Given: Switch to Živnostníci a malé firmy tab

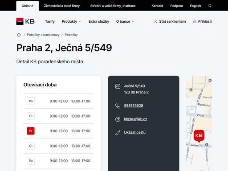Looking at the screenshot, I should pos(62,6).
